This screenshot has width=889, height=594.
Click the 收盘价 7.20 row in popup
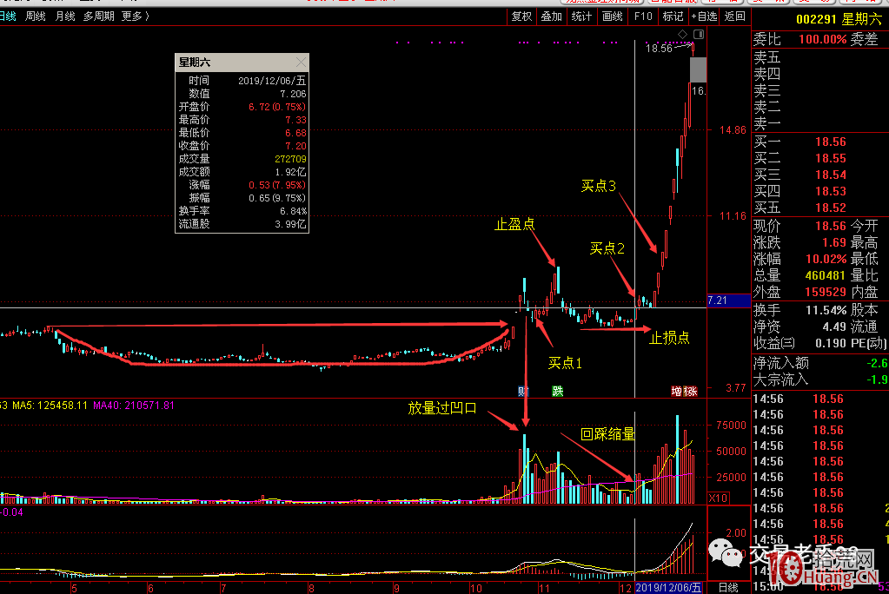coord(242,146)
